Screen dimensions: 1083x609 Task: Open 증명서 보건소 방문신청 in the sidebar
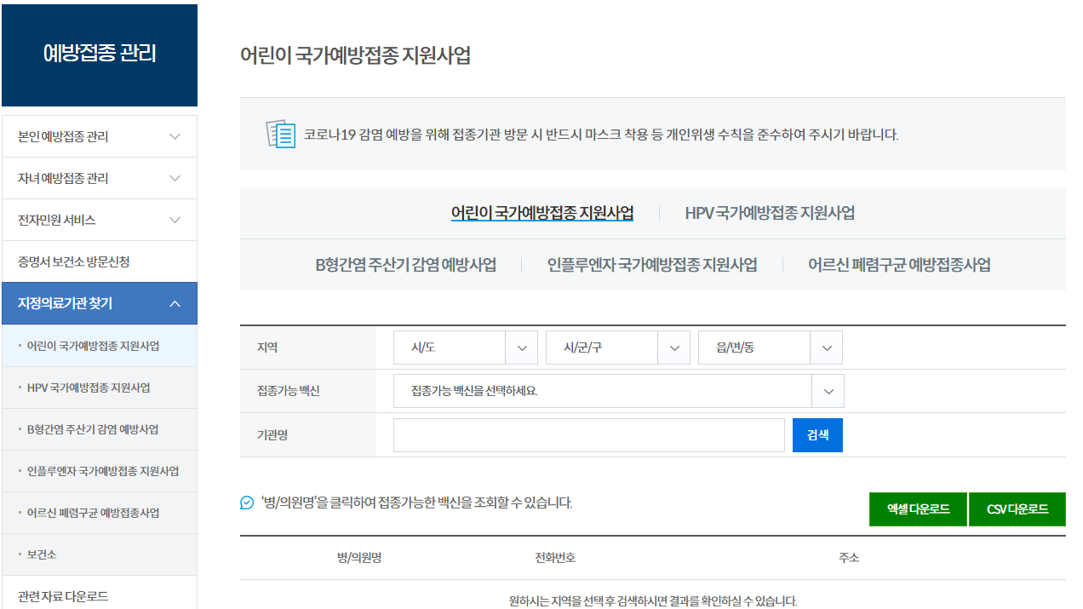pos(100,261)
